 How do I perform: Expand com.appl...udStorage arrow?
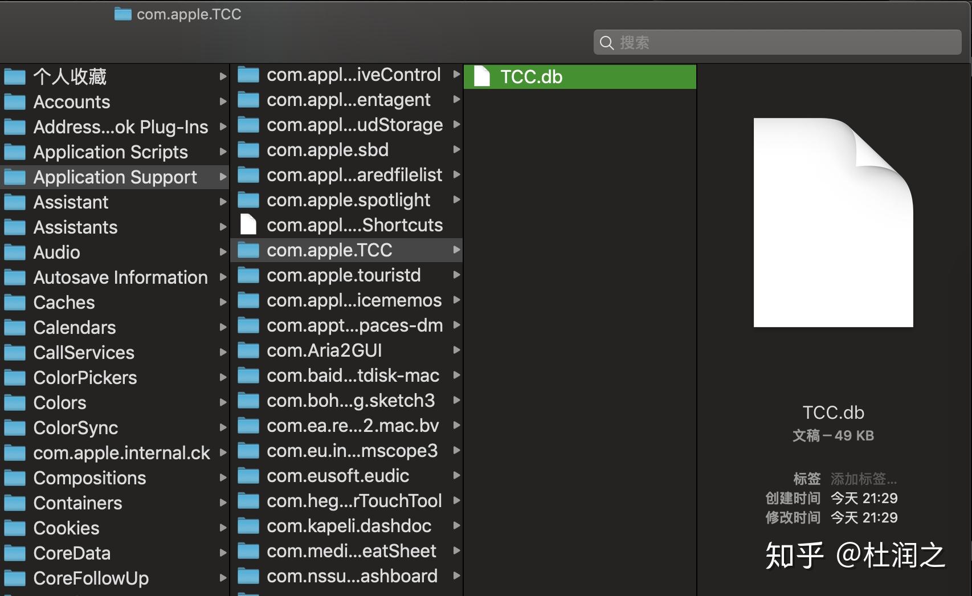456,124
